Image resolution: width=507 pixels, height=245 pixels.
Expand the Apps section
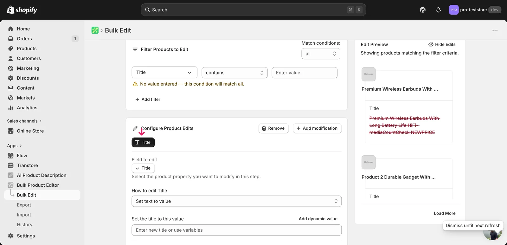14,146
